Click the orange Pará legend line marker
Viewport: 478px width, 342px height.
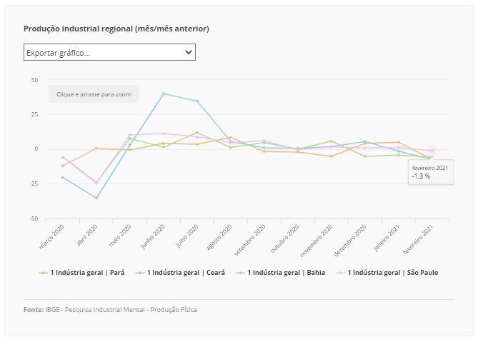tap(44, 273)
